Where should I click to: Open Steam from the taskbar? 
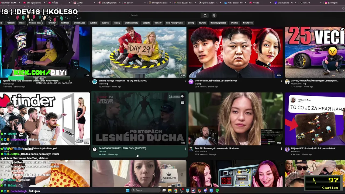[193, 190]
